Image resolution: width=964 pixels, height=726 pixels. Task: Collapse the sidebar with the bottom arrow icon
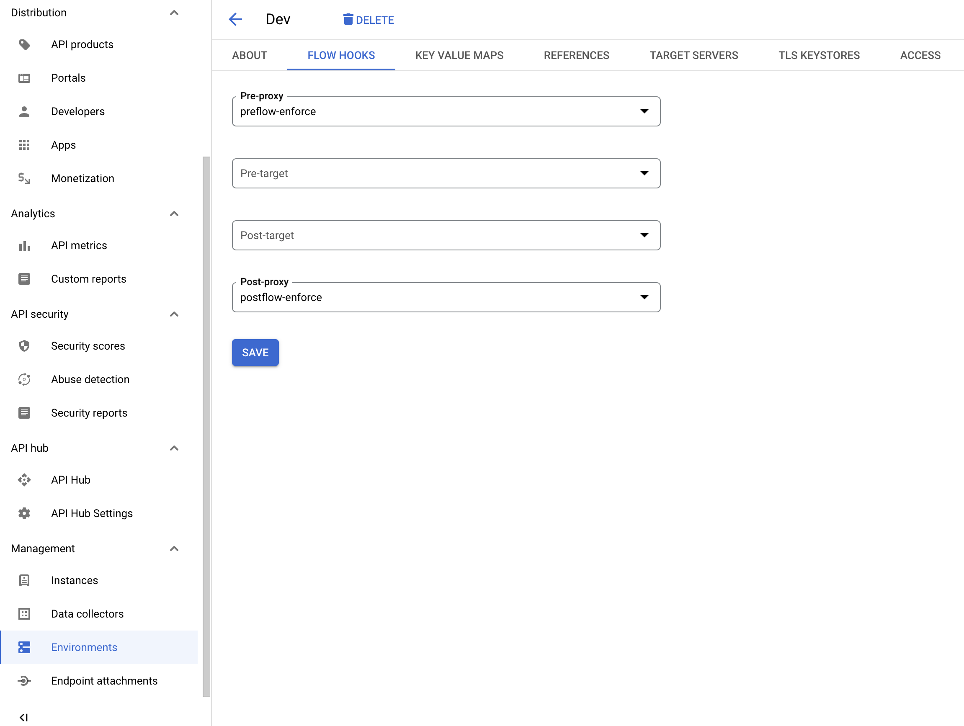pyautogui.click(x=23, y=717)
